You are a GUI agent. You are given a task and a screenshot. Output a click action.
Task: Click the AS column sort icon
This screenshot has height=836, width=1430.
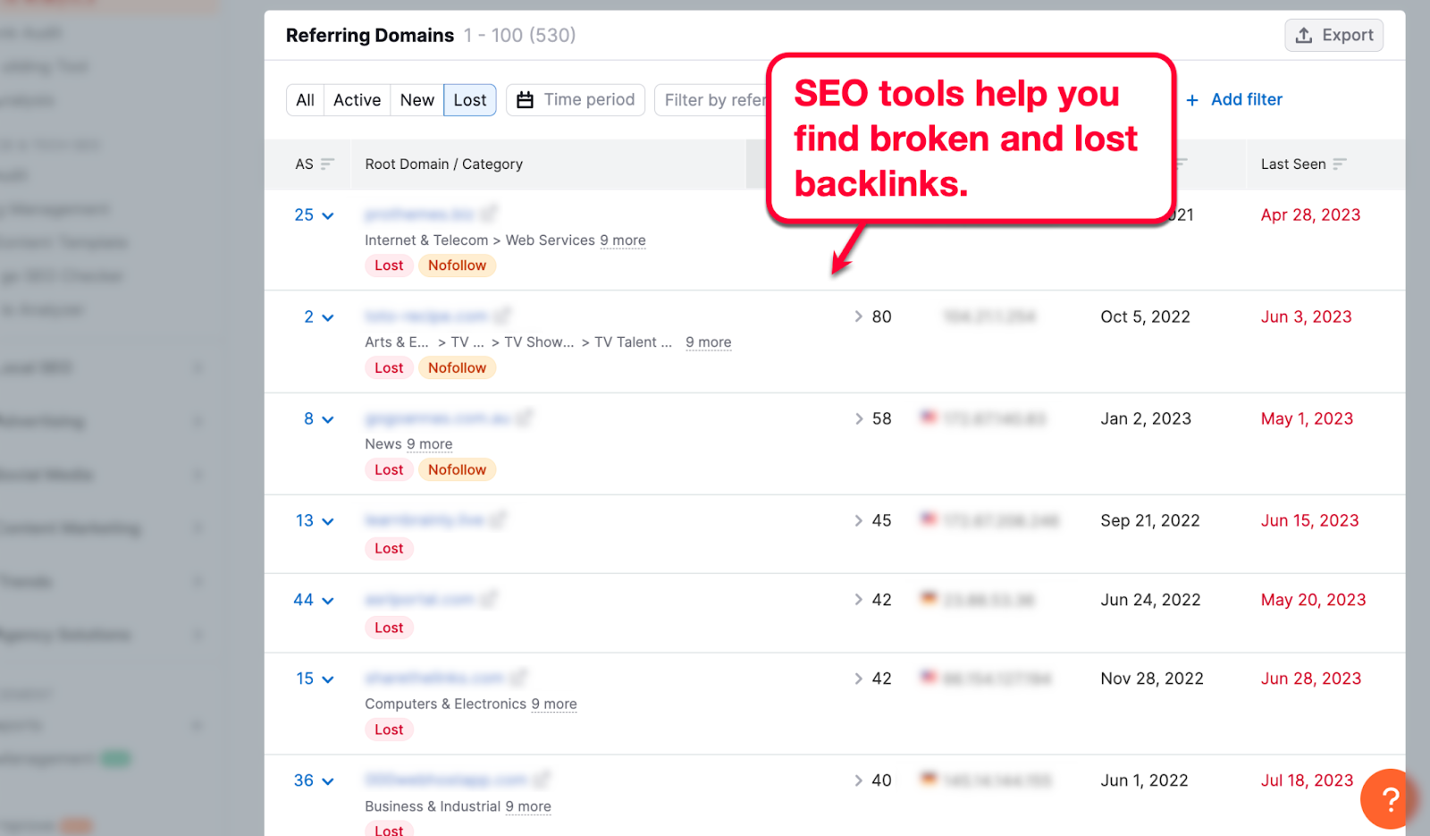tap(327, 164)
